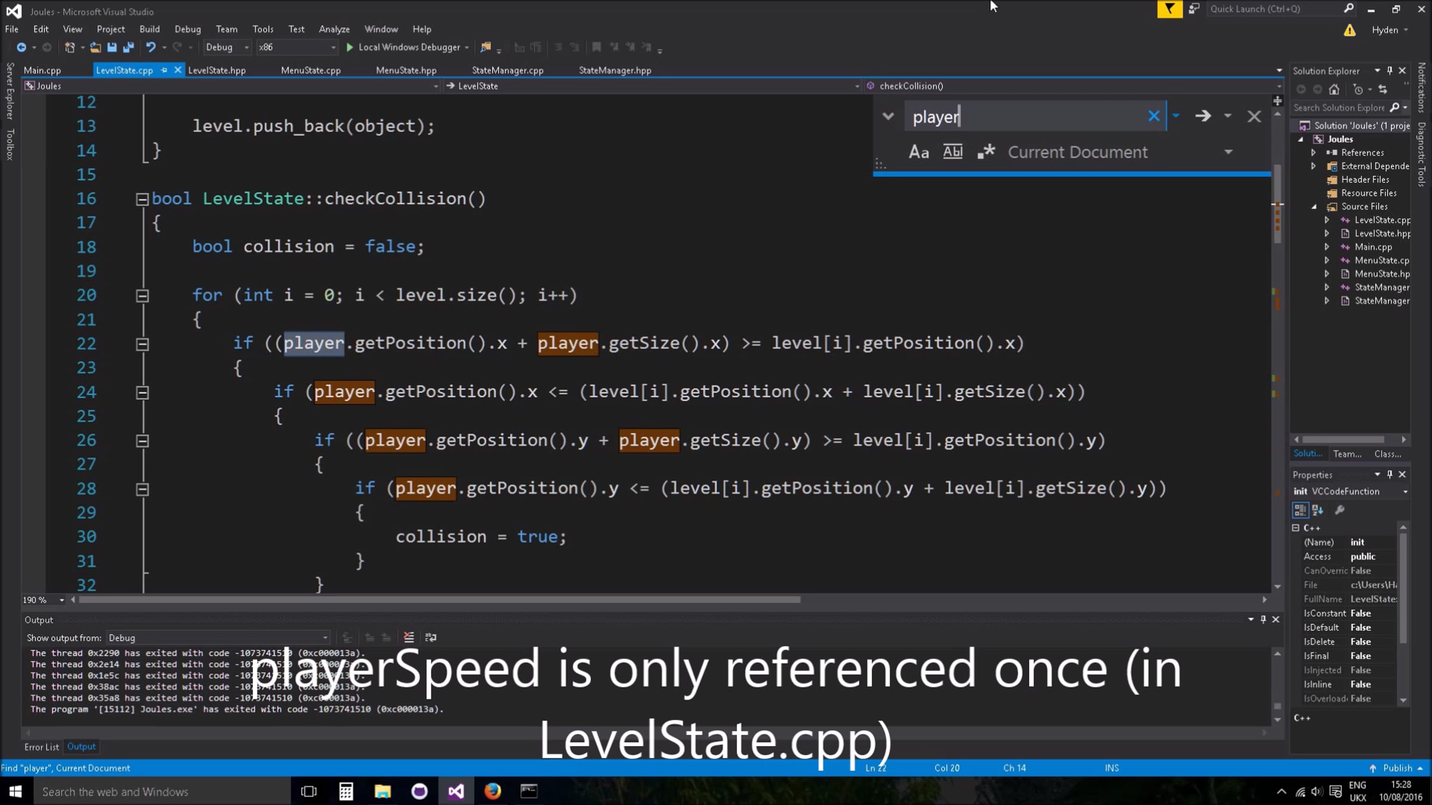Screen dimensions: 1432x805
Task: Open the Server Explorer side tab
Action: 10,91
